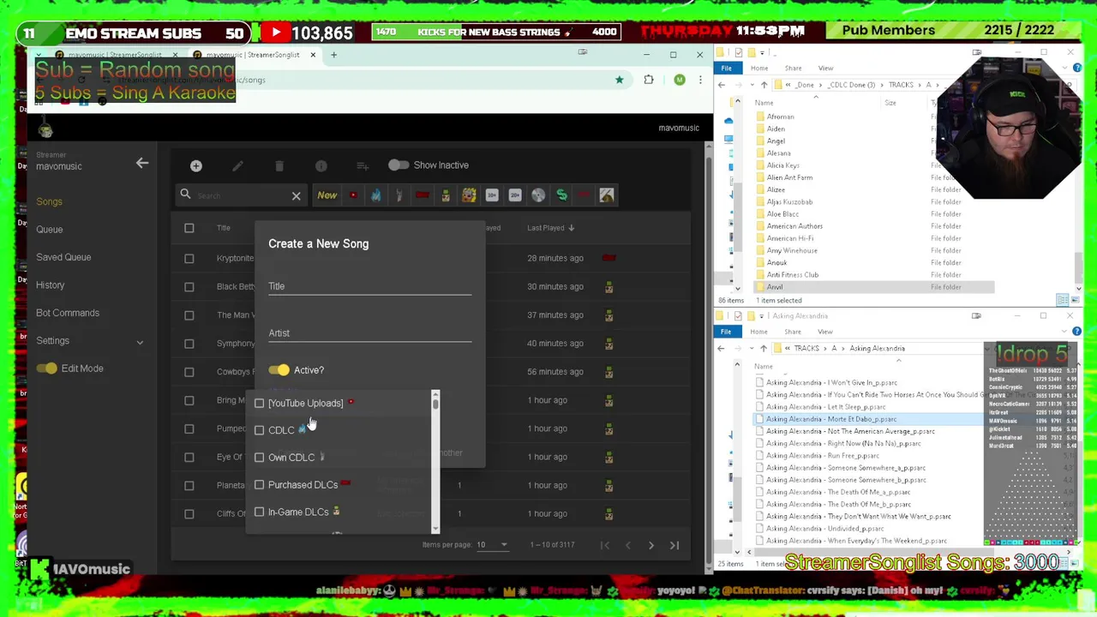Screen dimensions: 1097x617
Task: Select the green dollar sign filter icon
Action: (x=561, y=195)
